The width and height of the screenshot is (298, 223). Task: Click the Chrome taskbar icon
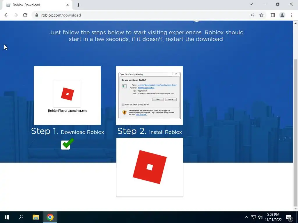pyautogui.click(x=50, y=217)
